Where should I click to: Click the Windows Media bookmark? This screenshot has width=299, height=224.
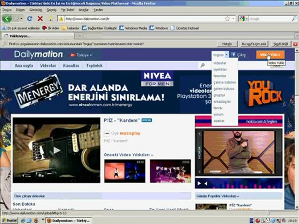click(133, 28)
